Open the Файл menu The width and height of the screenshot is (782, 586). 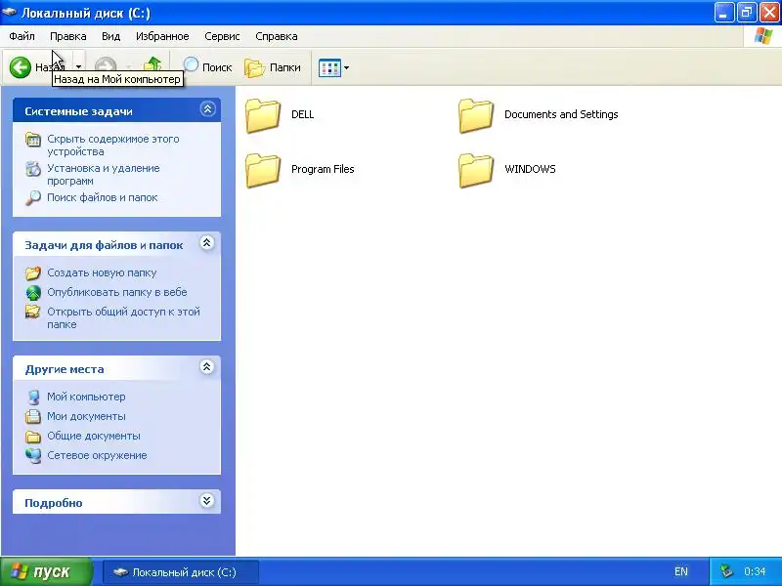pos(22,36)
